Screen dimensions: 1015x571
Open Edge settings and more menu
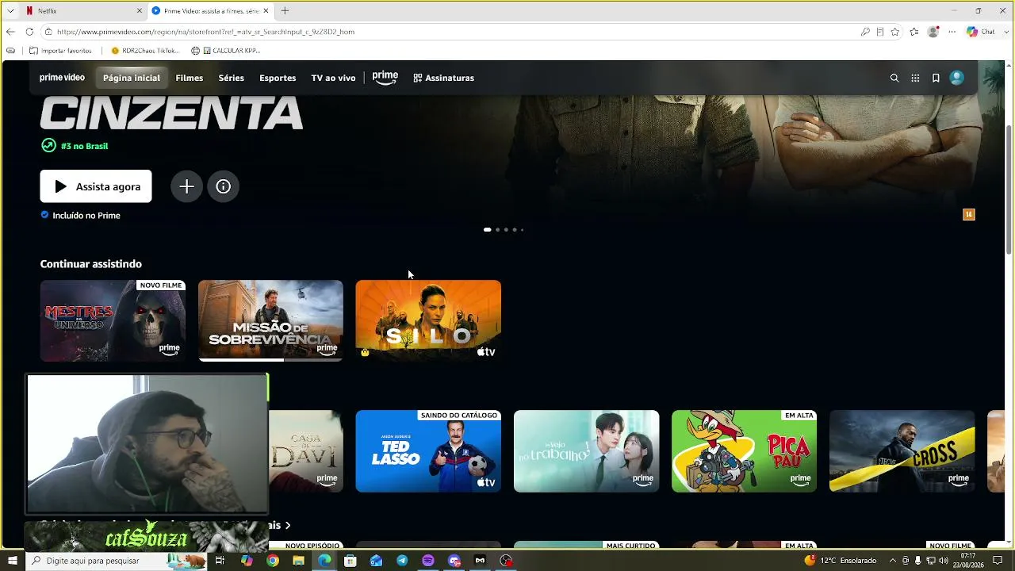(x=952, y=32)
